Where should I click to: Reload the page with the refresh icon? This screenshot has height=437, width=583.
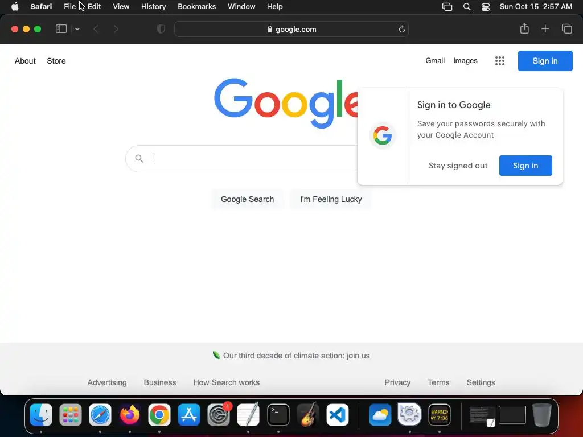[401, 30]
